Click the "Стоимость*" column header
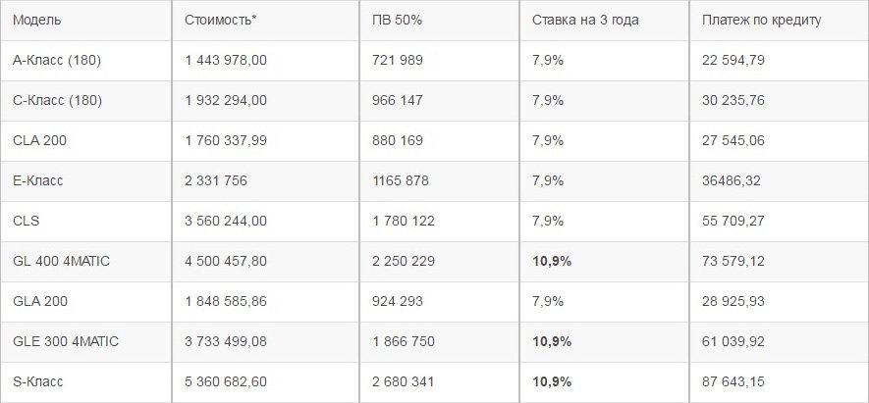The image size is (869, 403). [x=220, y=20]
